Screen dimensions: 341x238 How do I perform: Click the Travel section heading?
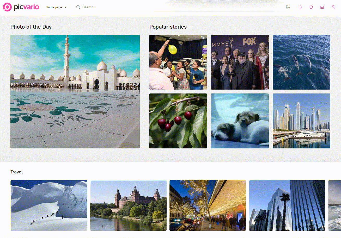point(17,172)
